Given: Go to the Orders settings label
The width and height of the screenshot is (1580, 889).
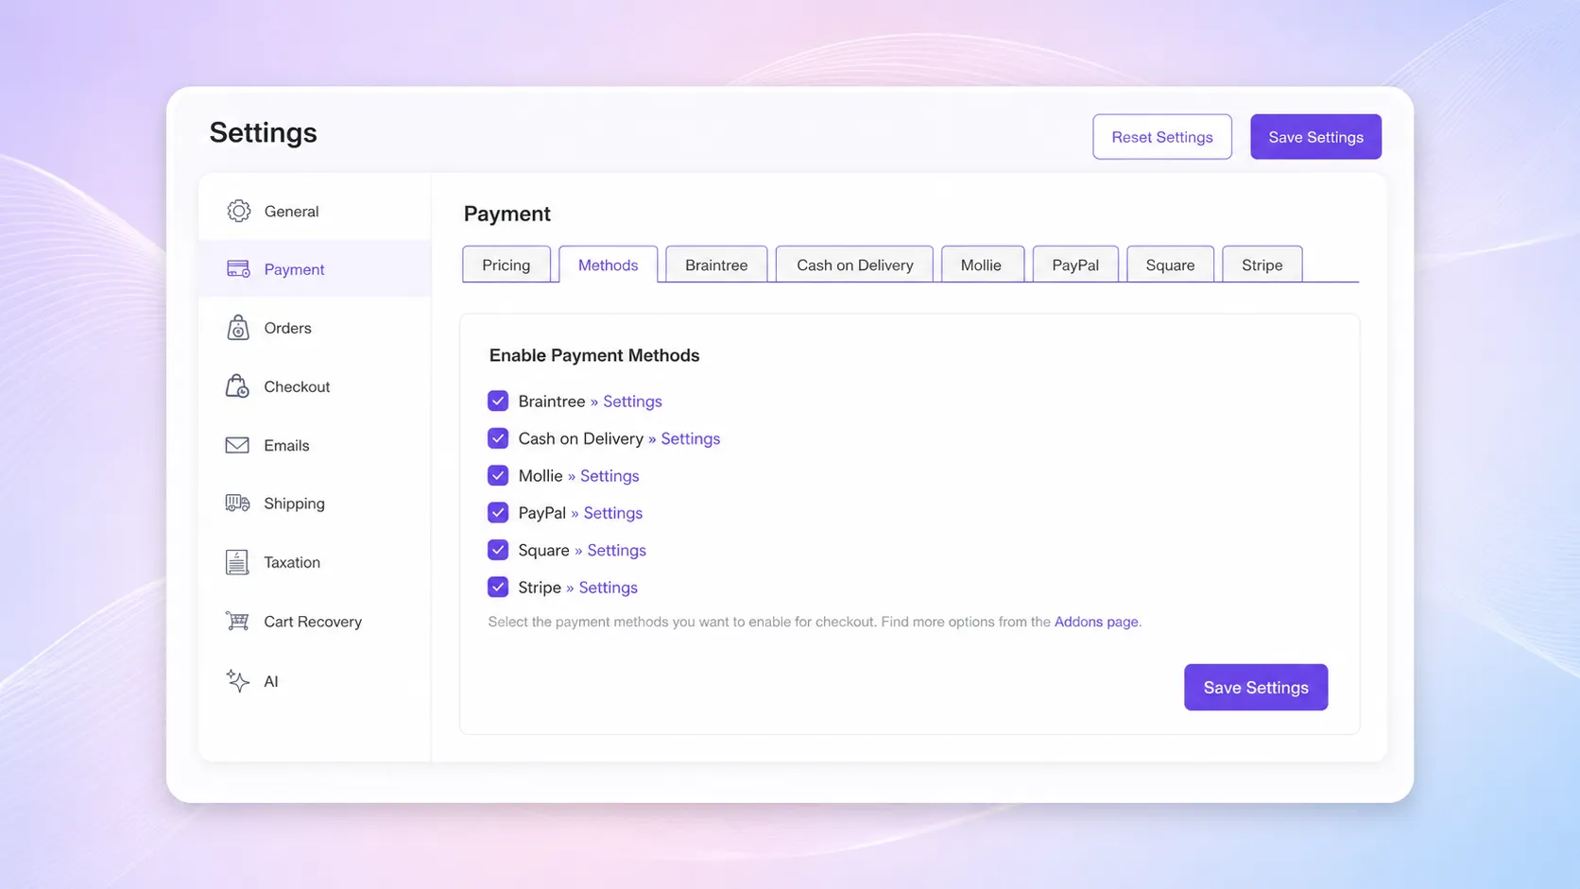Looking at the screenshot, I should point(287,328).
